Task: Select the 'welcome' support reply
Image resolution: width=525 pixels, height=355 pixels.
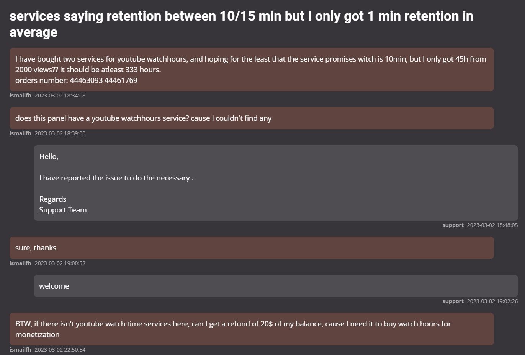Action: click(x=276, y=286)
